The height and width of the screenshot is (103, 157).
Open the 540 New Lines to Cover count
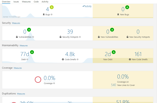click(x=113, y=85)
